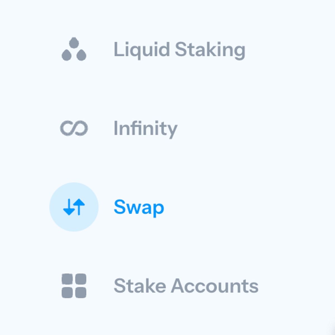Select the Infinity loop icon
This screenshot has width=335, height=335.
[74, 128]
